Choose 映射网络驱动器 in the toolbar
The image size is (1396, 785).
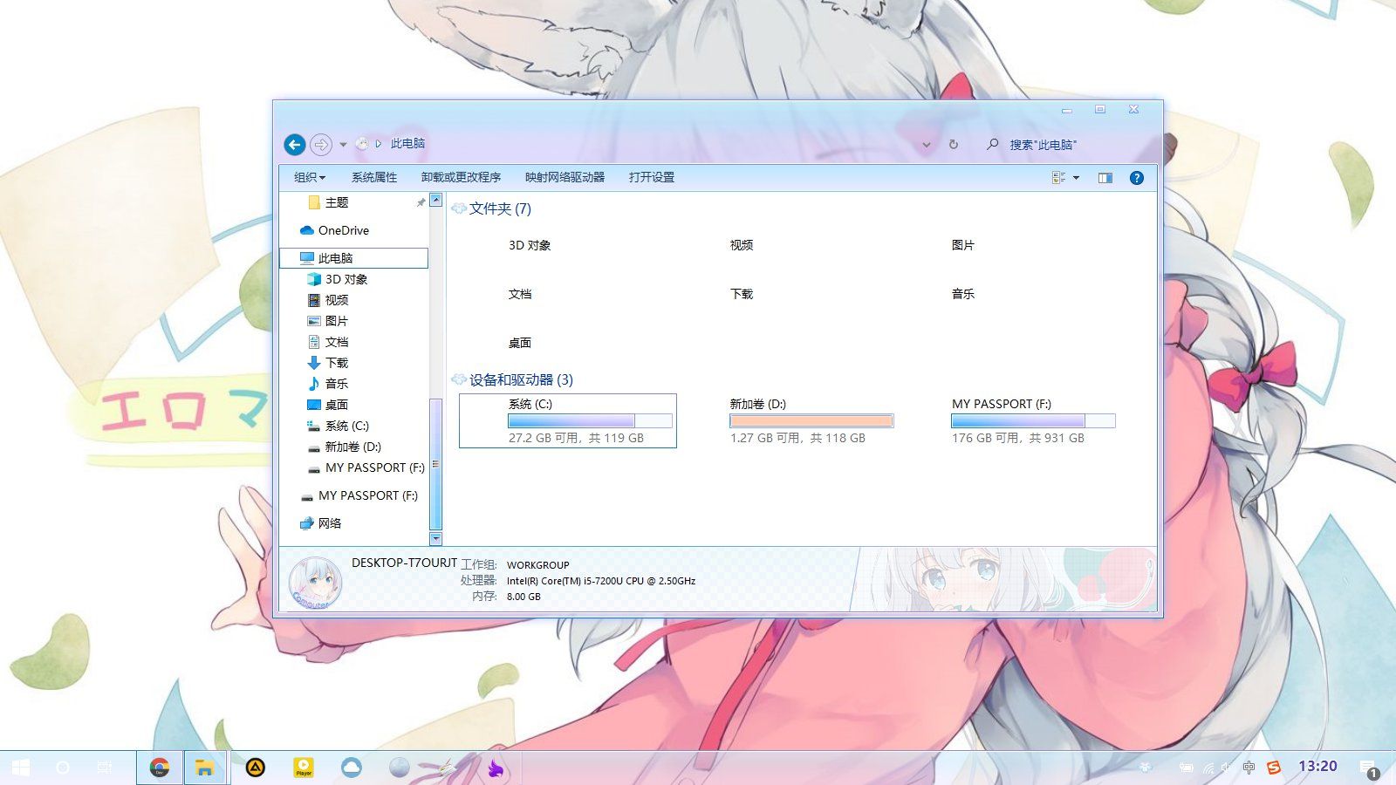click(x=565, y=177)
